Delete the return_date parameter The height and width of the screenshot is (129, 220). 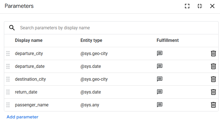pyautogui.click(x=213, y=92)
